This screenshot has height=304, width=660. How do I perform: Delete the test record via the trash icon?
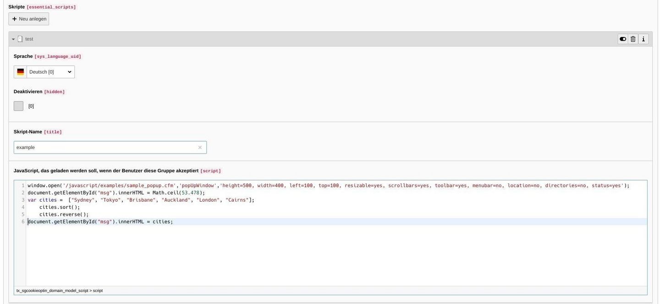633,39
